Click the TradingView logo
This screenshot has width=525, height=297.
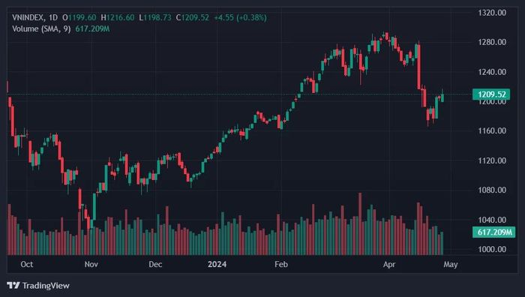tap(37, 286)
